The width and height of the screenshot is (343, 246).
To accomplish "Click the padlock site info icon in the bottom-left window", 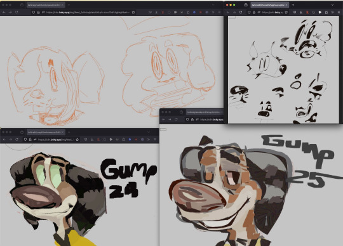I will tap(30, 139).
